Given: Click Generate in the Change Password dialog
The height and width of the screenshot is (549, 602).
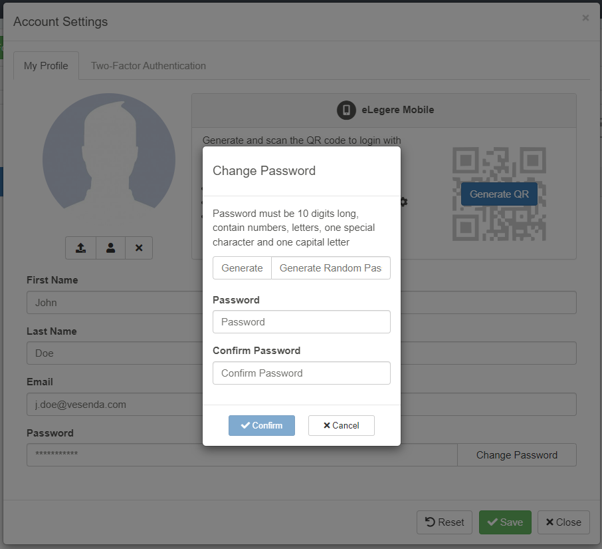Looking at the screenshot, I should pyautogui.click(x=242, y=268).
